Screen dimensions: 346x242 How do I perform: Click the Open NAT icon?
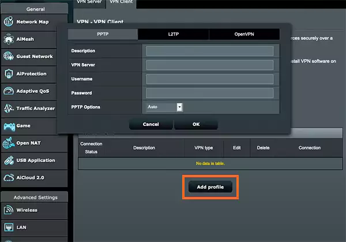(9, 143)
